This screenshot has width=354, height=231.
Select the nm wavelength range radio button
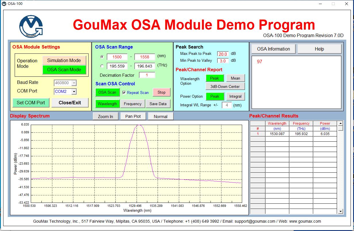point(102,57)
